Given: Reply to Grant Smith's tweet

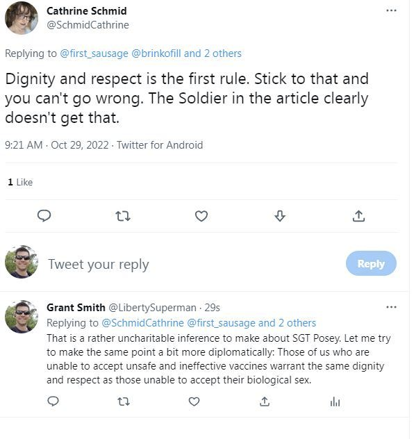Looking at the screenshot, I should pos(53,401).
